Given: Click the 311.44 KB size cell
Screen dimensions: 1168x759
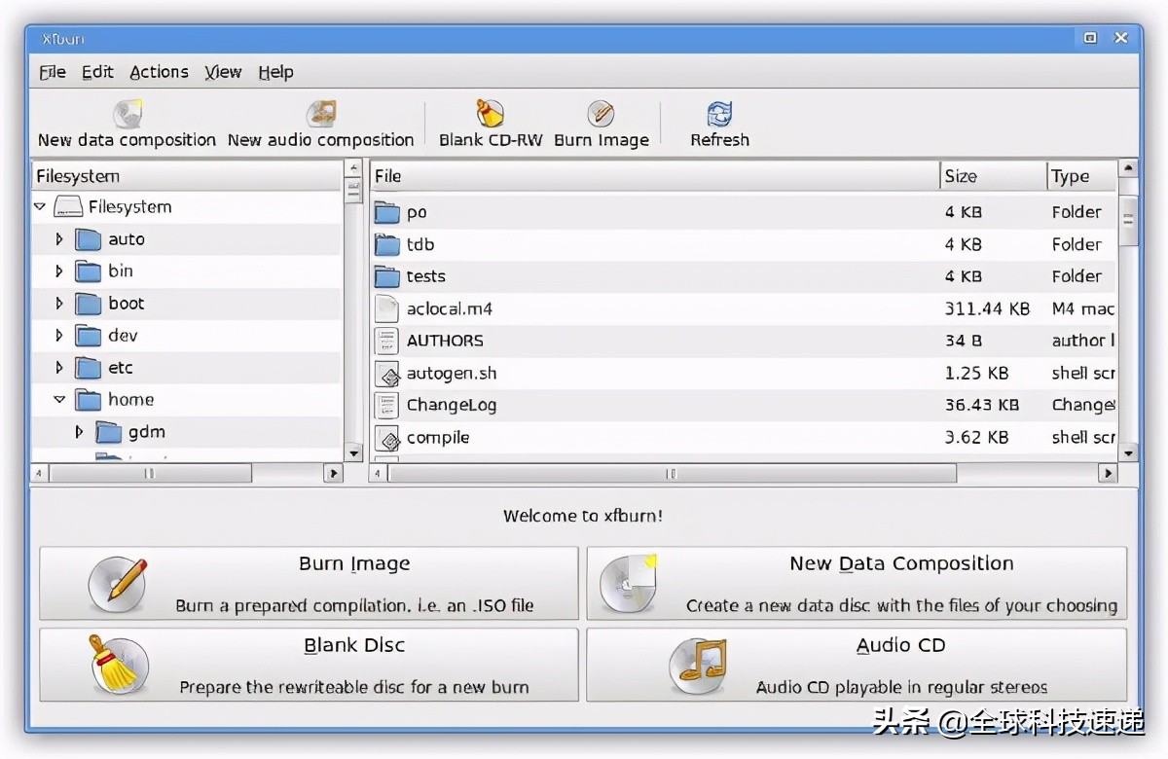Looking at the screenshot, I should click(987, 308).
